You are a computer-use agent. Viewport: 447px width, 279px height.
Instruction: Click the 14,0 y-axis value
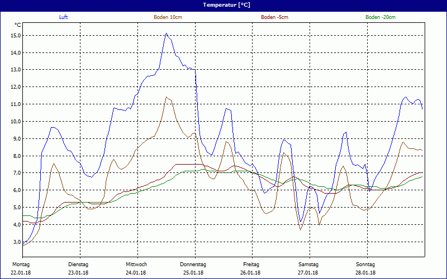pos(16,52)
